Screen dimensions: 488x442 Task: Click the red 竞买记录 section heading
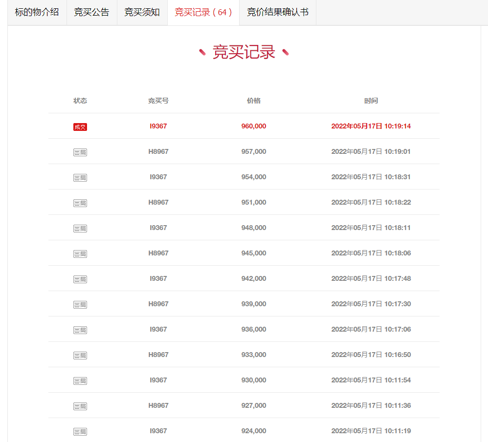pos(244,52)
